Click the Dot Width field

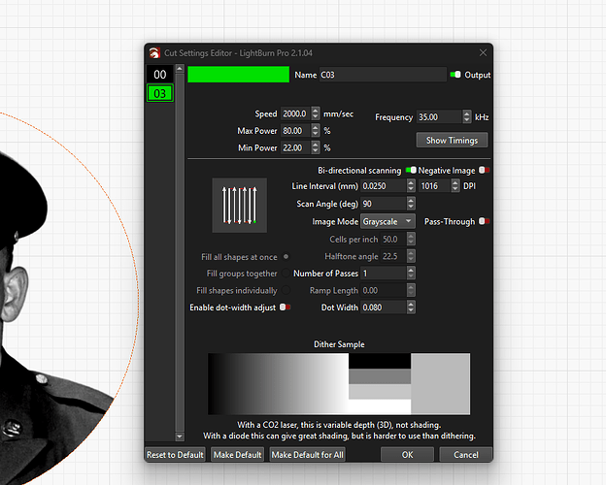[383, 307]
